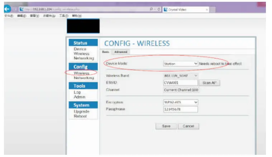Viewport: 272px width, 157px height.
Task: Close the Crystal Video browser tab
Action: tap(207, 10)
